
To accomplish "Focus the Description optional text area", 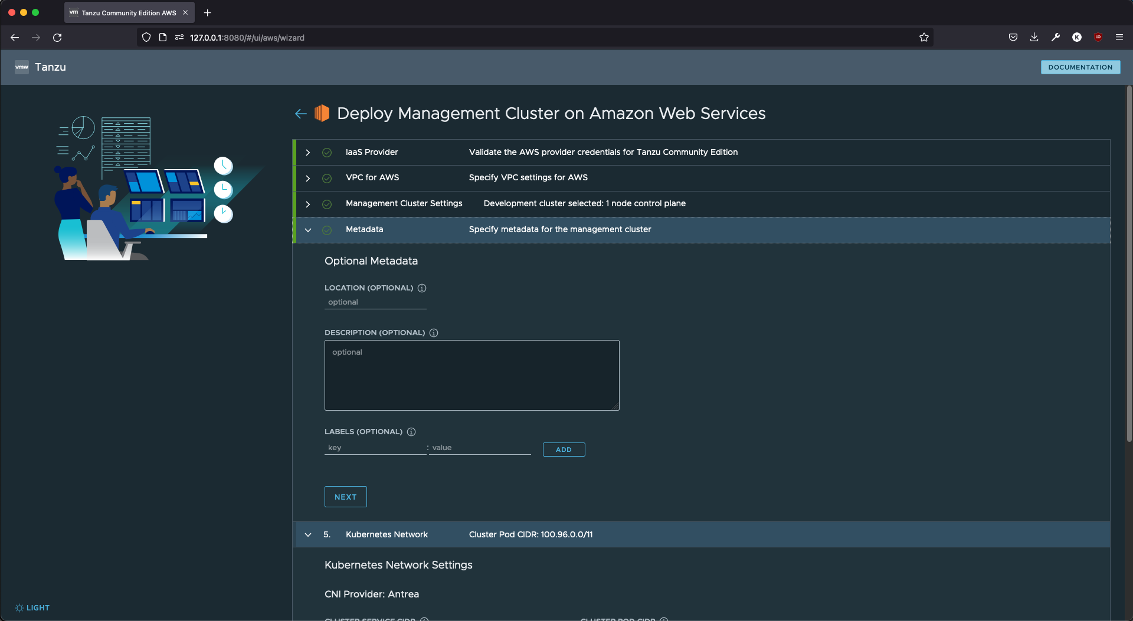I will coord(472,375).
